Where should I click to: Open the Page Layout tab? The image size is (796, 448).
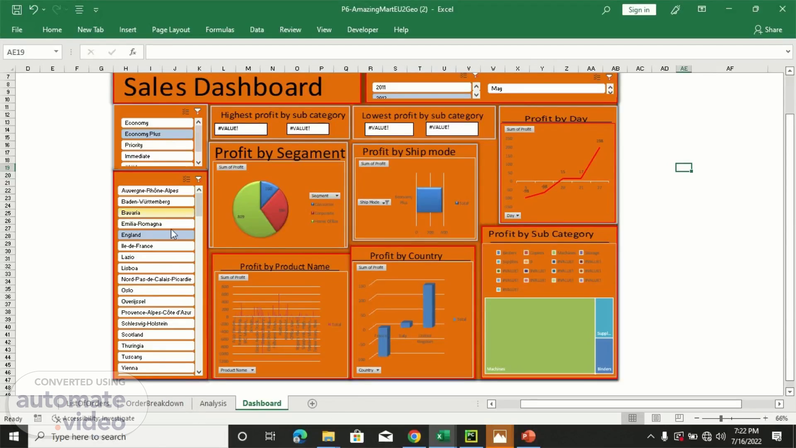point(171,29)
